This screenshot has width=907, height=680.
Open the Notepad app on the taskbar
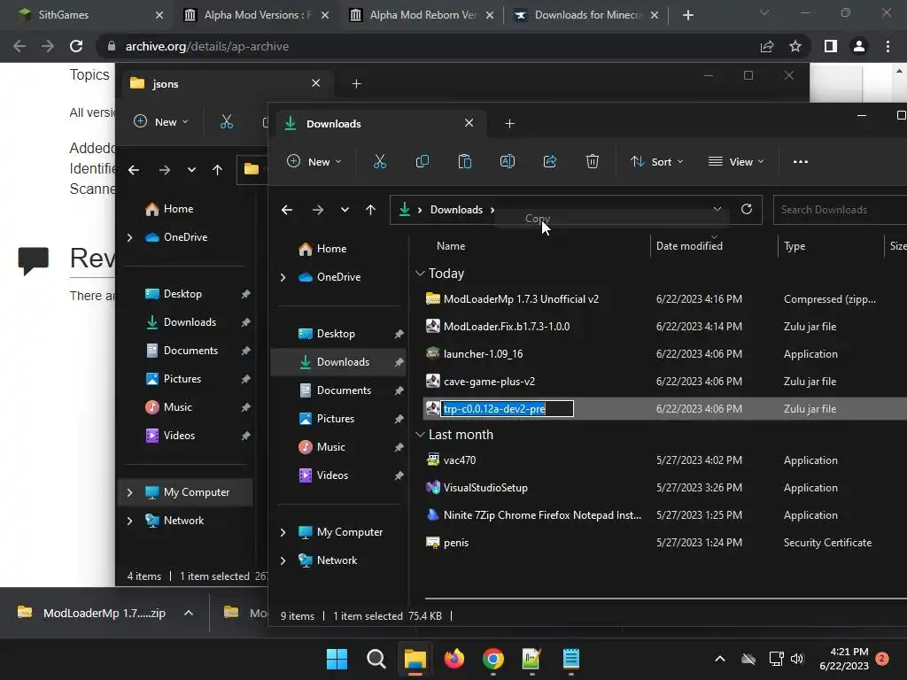click(571, 659)
